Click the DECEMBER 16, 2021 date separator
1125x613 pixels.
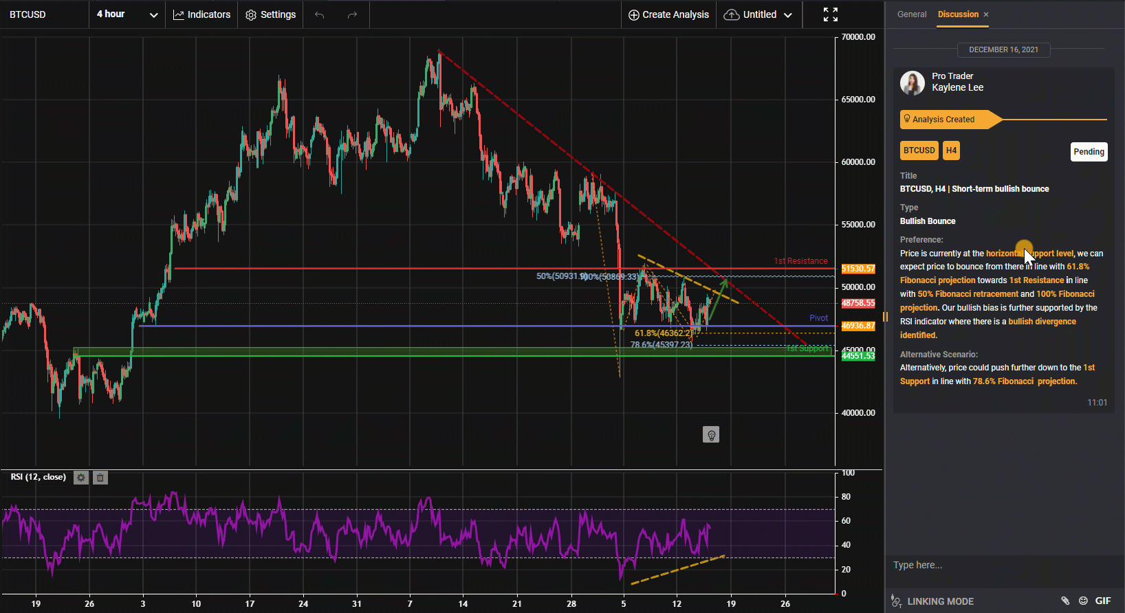pos(1003,49)
